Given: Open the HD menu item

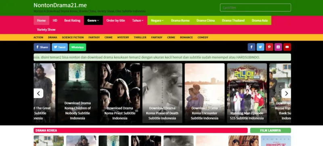Looking at the screenshot, I should pos(55,21).
